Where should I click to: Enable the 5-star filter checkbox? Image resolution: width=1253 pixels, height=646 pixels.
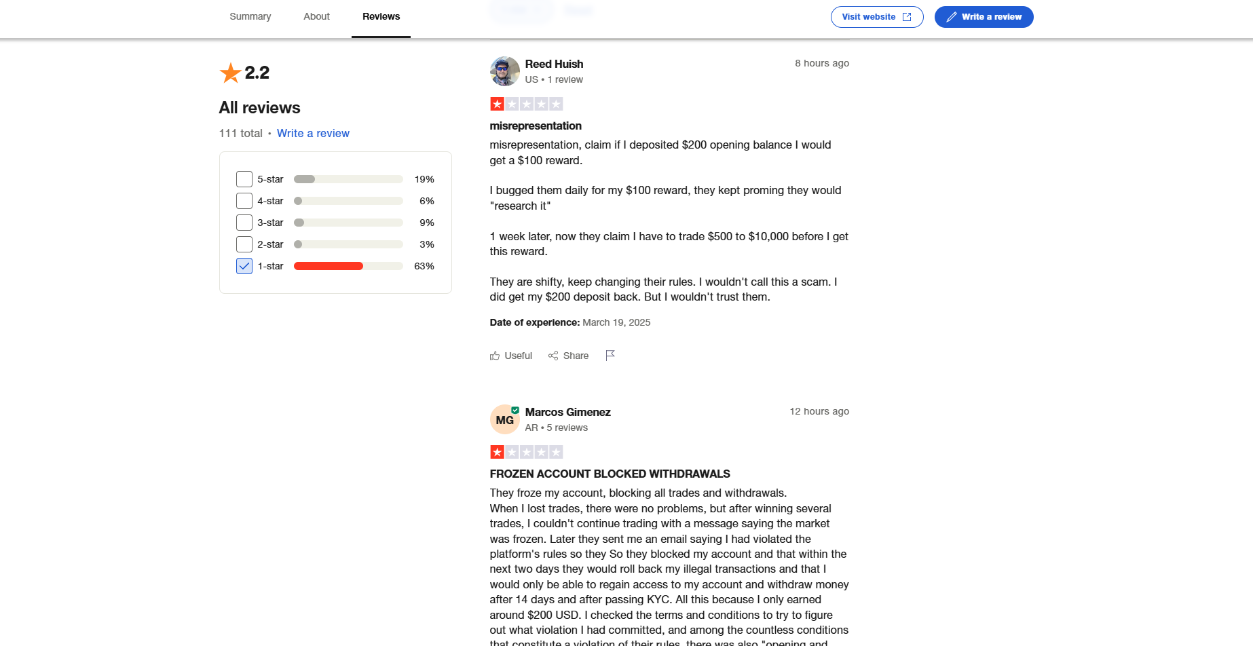tap(244, 179)
